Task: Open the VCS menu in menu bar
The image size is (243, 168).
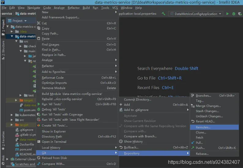Action: tap(115, 8)
